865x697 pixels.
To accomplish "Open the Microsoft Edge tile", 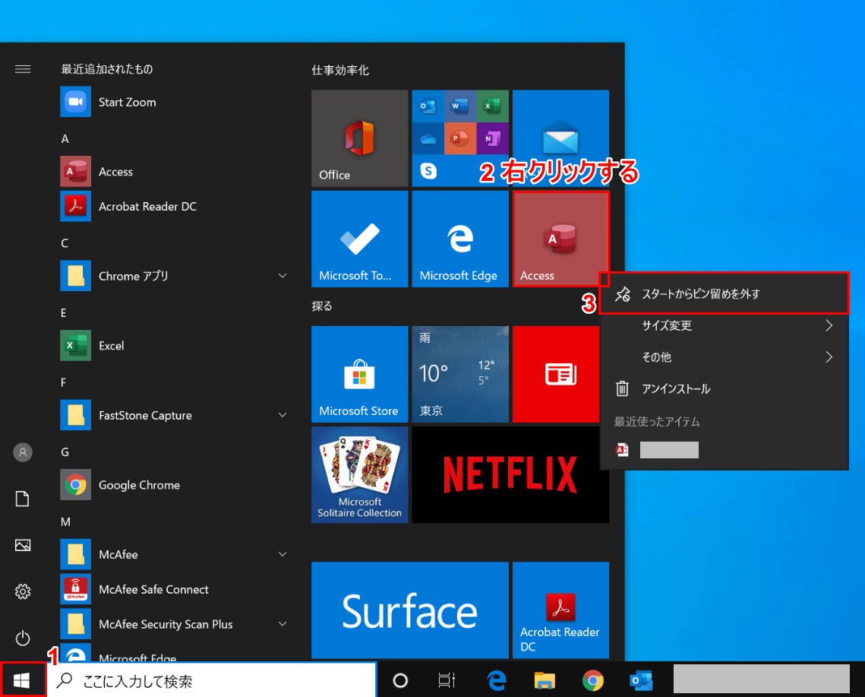I will point(460,239).
